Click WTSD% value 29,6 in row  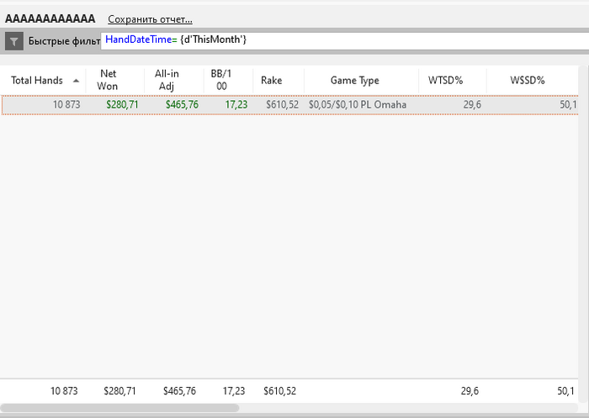(472, 104)
